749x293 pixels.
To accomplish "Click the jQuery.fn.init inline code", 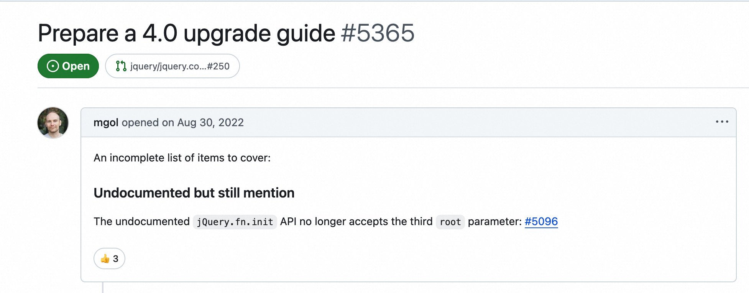I will tap(235, 222).
